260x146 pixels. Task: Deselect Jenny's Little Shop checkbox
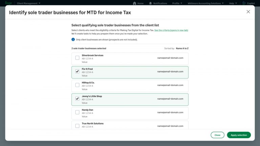[77, 99]
